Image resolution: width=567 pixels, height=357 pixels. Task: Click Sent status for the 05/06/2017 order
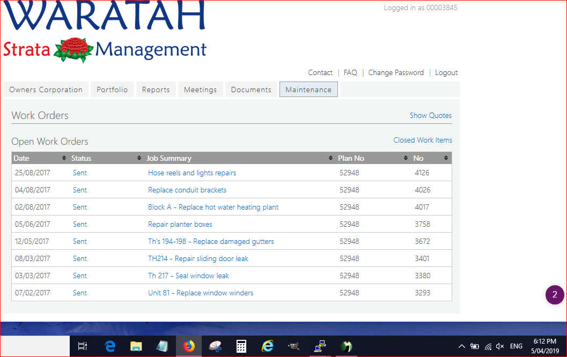[80, 225]
